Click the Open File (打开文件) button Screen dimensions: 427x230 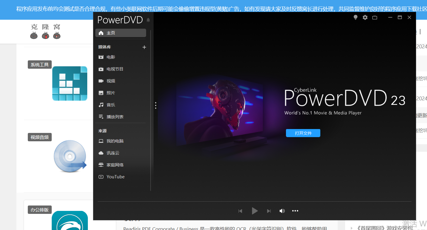click(x=303, y=133)
